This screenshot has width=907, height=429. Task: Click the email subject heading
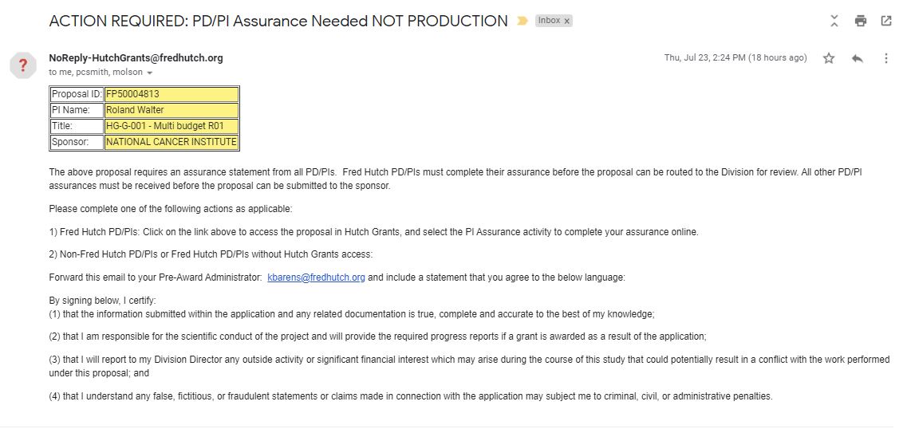pos(278,22)
